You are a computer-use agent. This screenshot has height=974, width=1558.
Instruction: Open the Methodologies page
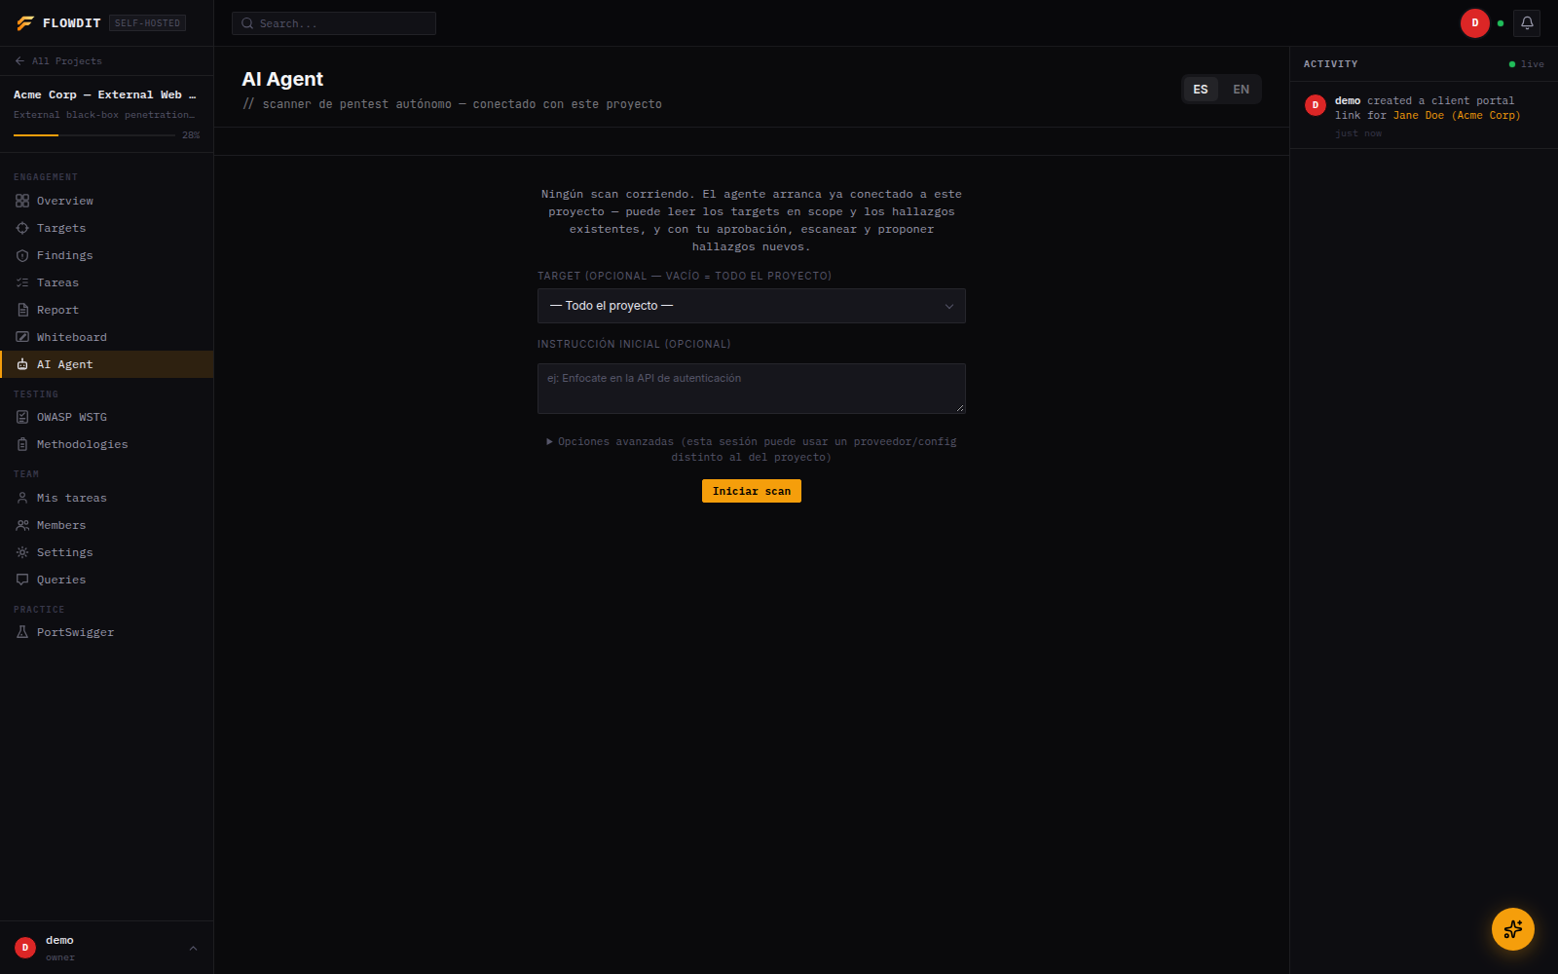point(106,444)
